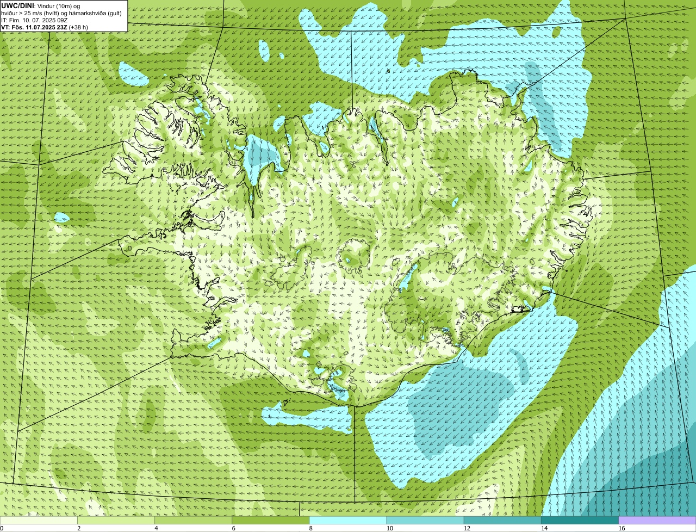Viewport: 696px width, 532px height.
Task: Click the 4–6 m/s legend color swatch
Action: (193, 520)
